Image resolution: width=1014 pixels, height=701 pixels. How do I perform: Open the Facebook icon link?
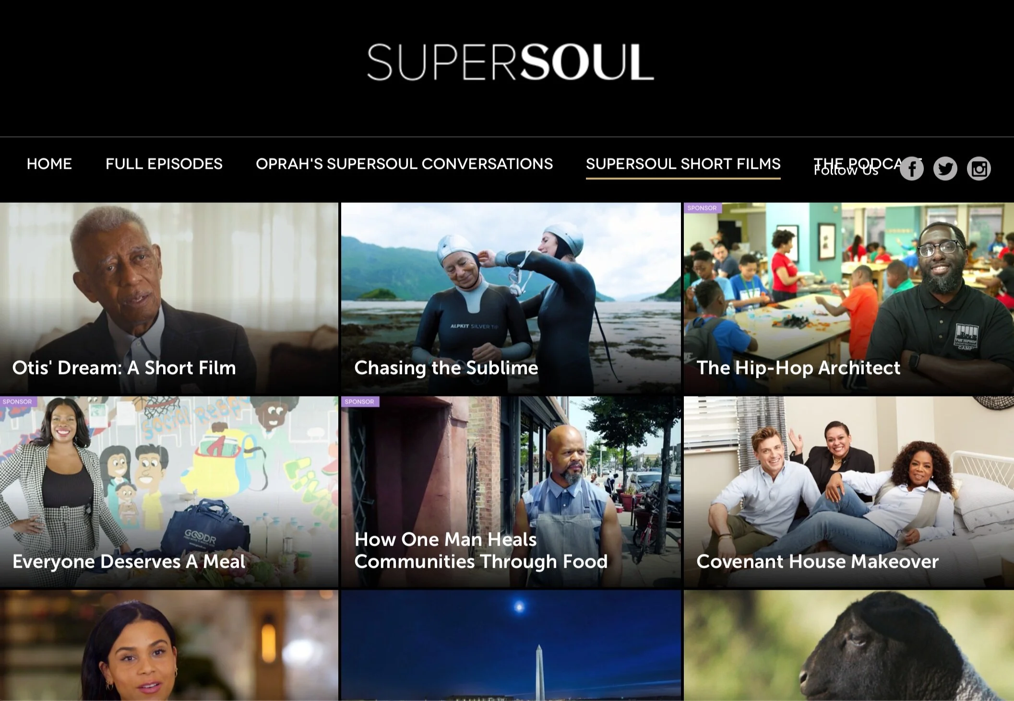pyautogui.click(x=911, y=169)
